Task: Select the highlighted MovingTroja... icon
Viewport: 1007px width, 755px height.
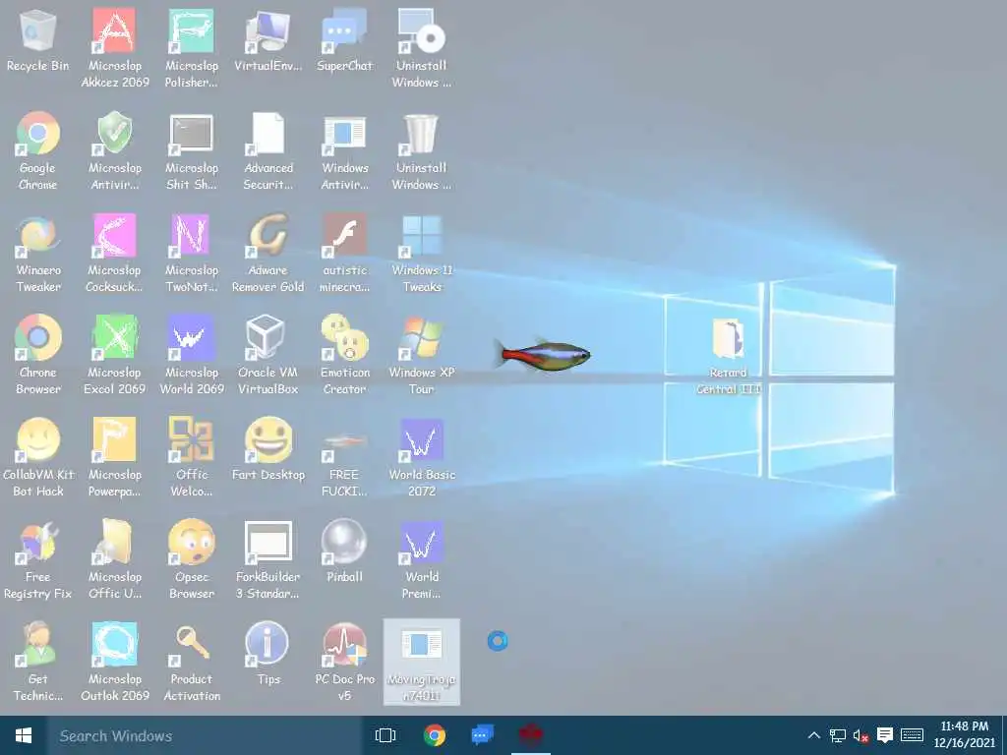Action: [x=421, y=662]
